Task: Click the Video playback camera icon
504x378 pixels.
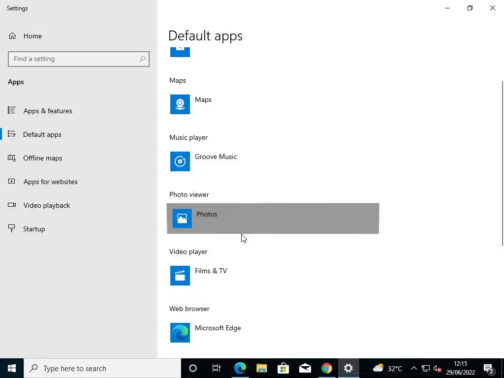Action: point(12,205)
